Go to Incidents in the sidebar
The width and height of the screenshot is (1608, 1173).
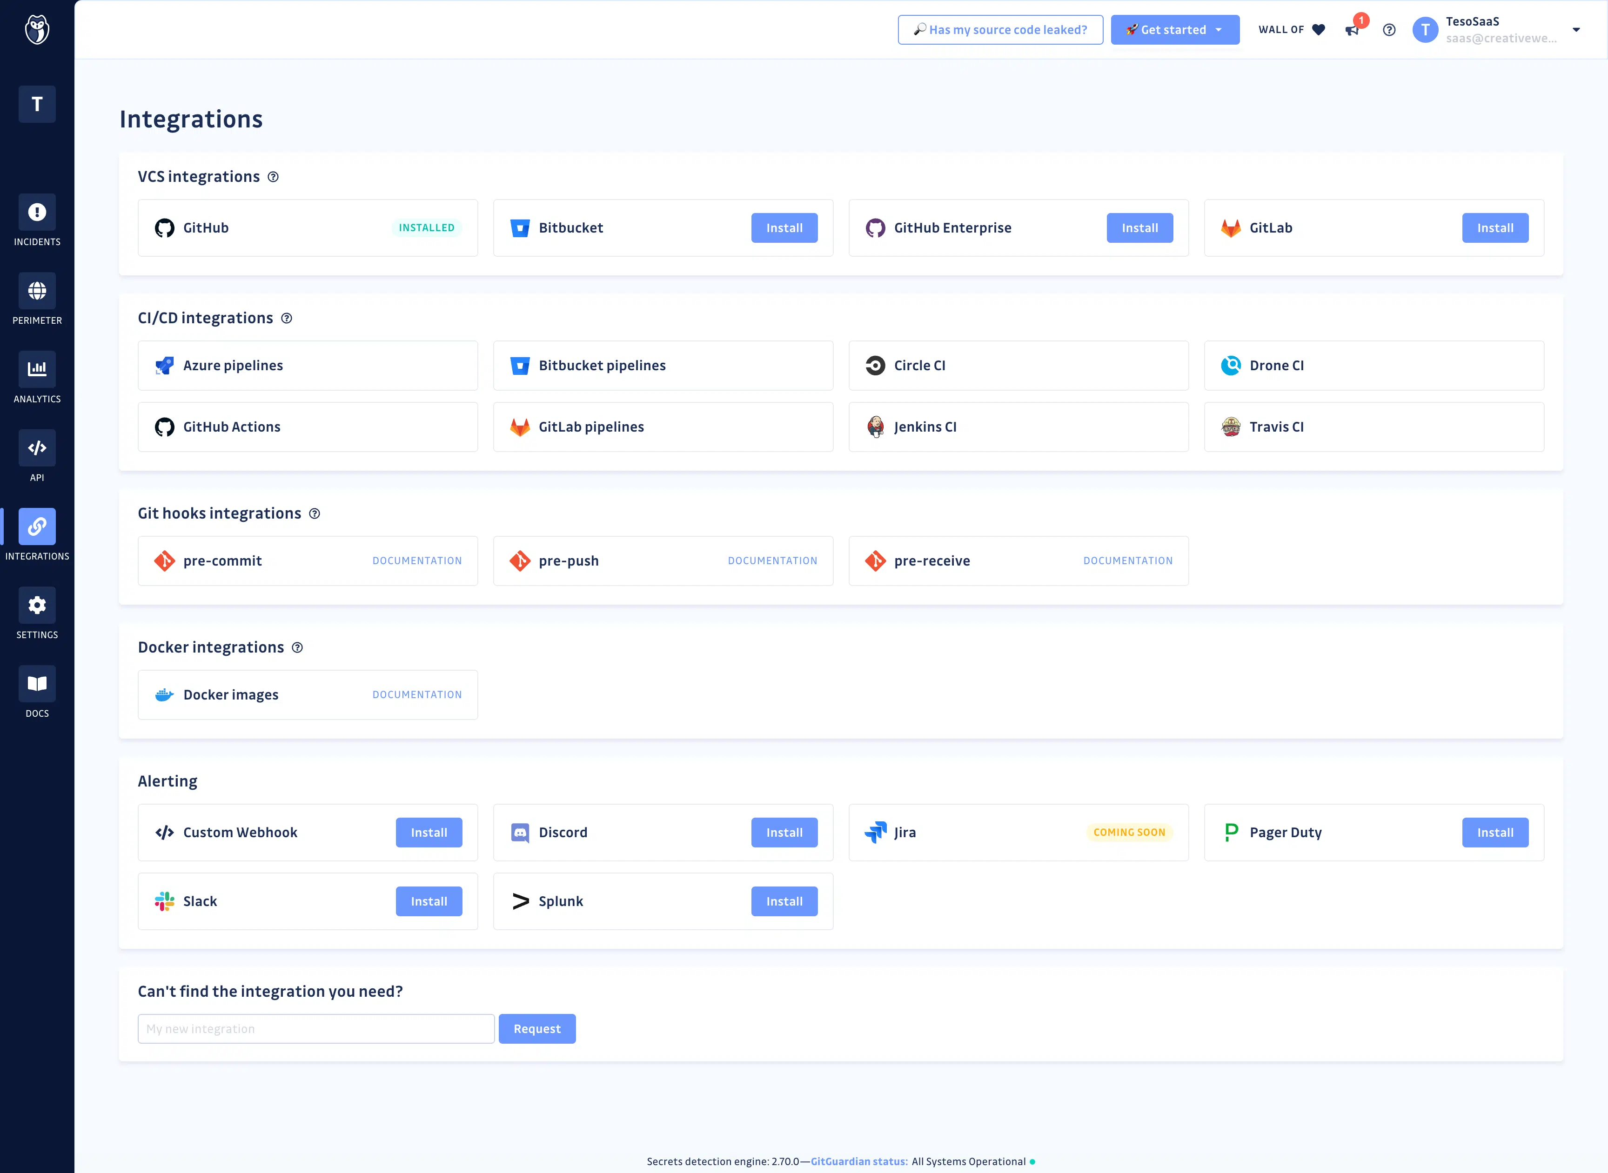point(37,220)
